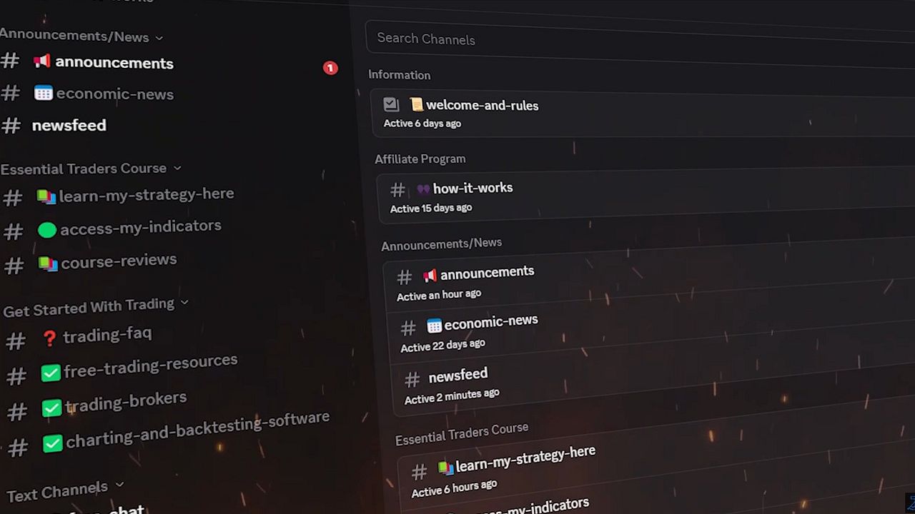This screenshot has width=915, height=514.
Task: Click the hash icon in browser newsfeed row
Action: pos(412,379)
